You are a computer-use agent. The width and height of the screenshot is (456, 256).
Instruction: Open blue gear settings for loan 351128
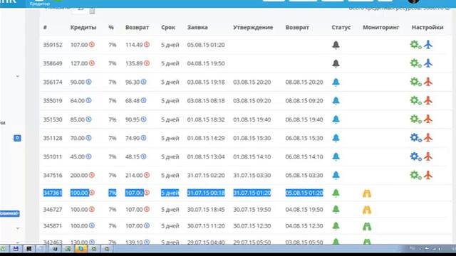(415, 138)
